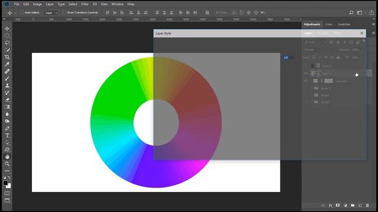The image size is (378, 212).
Task: Open the Window menu
Action: point(118,4)
